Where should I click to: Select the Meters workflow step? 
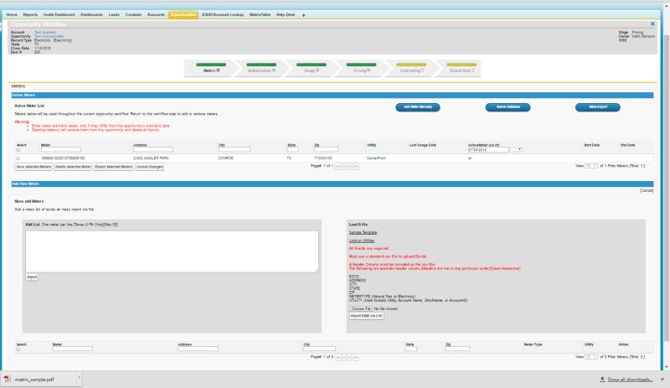pyautogui.click(x=211, y=69)
